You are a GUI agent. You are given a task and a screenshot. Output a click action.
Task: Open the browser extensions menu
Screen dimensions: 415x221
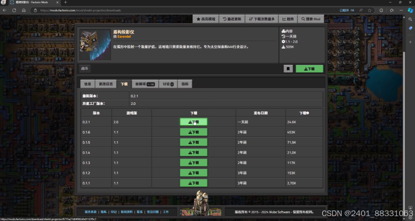[x=381, y=10]
